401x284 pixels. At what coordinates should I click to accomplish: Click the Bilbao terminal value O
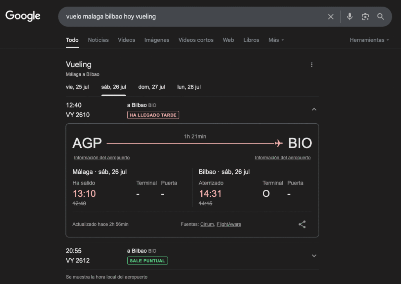click(266, 194)
